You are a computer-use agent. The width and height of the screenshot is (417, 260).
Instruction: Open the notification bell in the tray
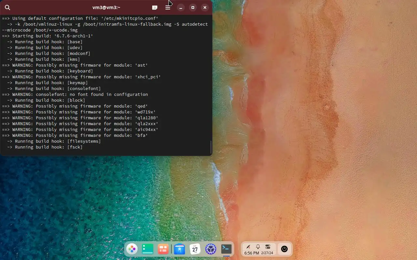pyautogui.click(x=258, y=247)
